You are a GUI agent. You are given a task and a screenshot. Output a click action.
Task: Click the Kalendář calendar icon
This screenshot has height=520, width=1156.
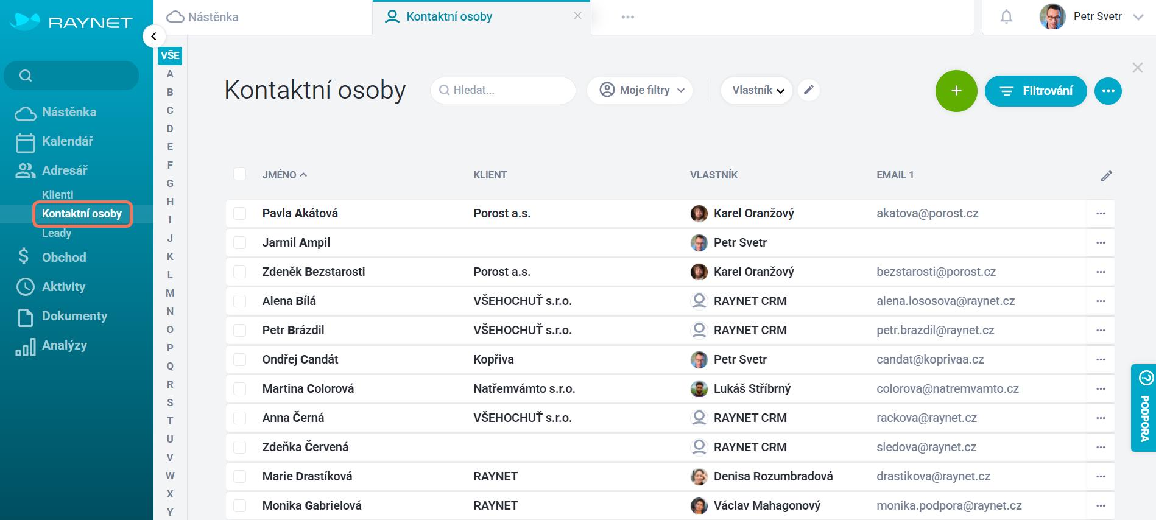(x=25, y=142)
